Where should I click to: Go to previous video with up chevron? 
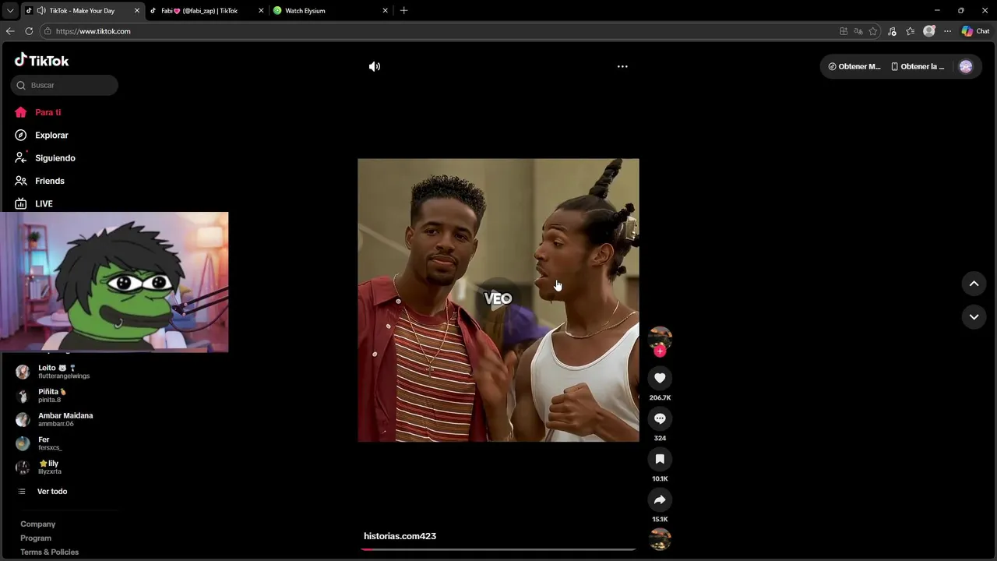[974, 284]
